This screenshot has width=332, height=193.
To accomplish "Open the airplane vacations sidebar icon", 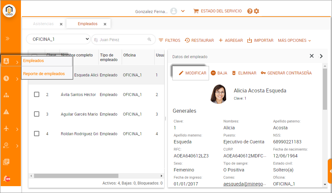I will coord(6,129).
